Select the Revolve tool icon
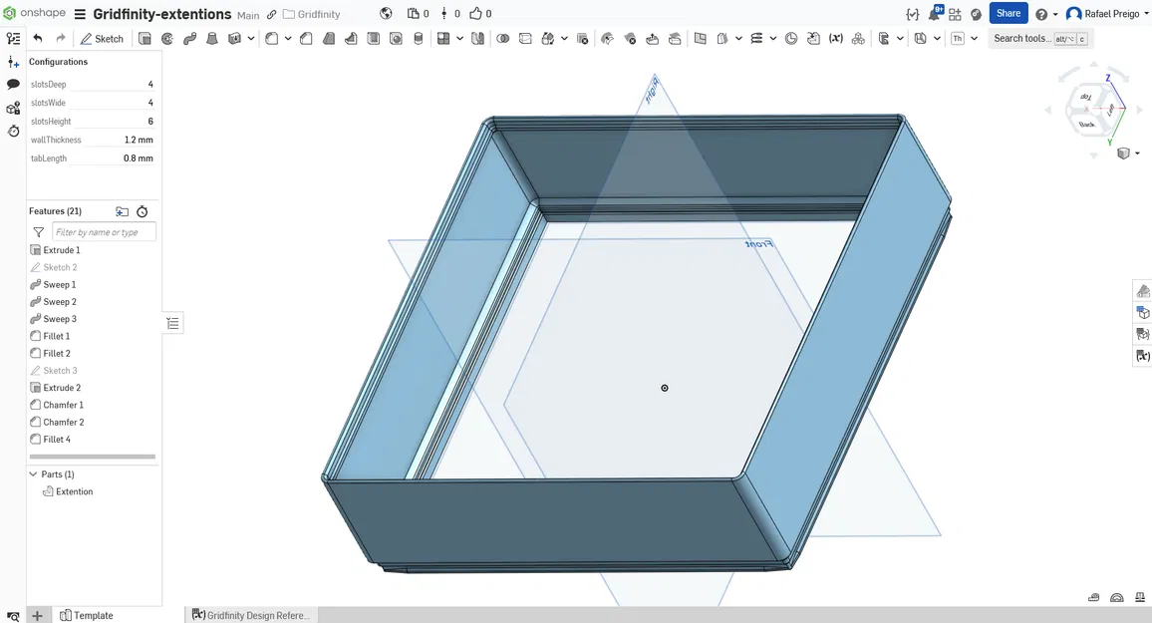This screenshot has width=1152, height=623. 167,39
